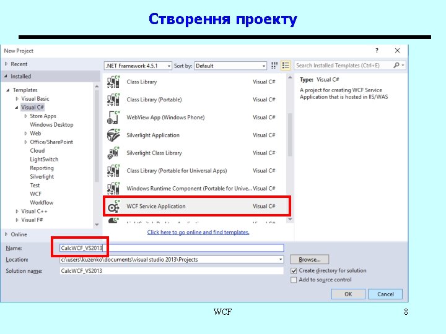Expand the Web node arrow

tap(25, 134)
